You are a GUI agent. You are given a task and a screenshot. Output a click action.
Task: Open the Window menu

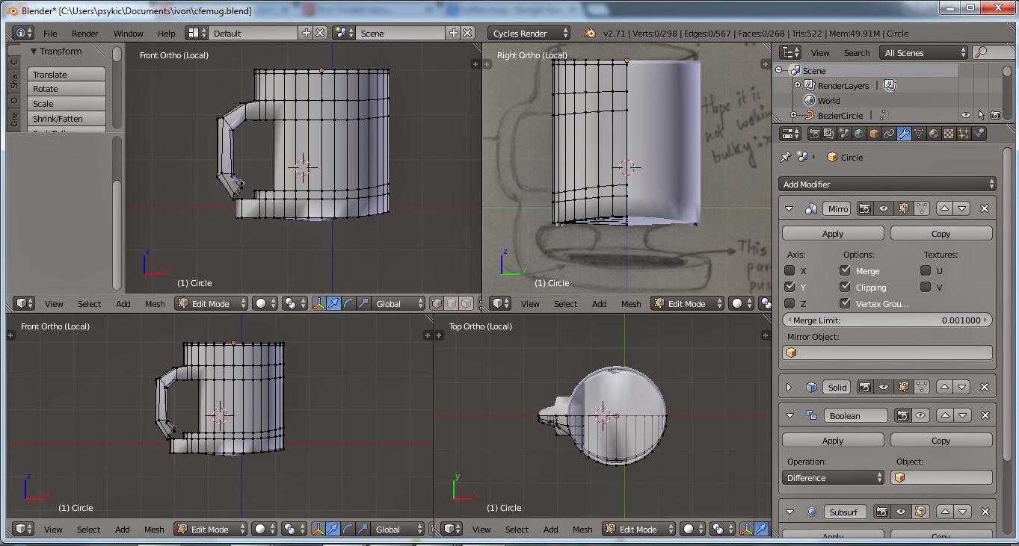tap(128, 33)
